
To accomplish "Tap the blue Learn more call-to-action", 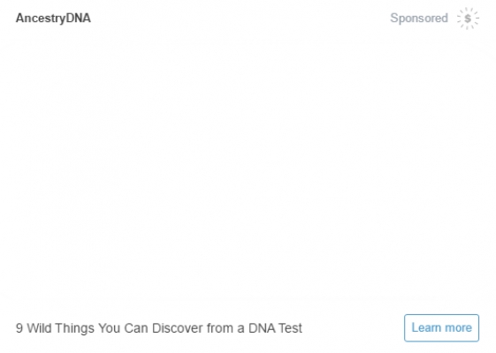I will pos(441,327).
